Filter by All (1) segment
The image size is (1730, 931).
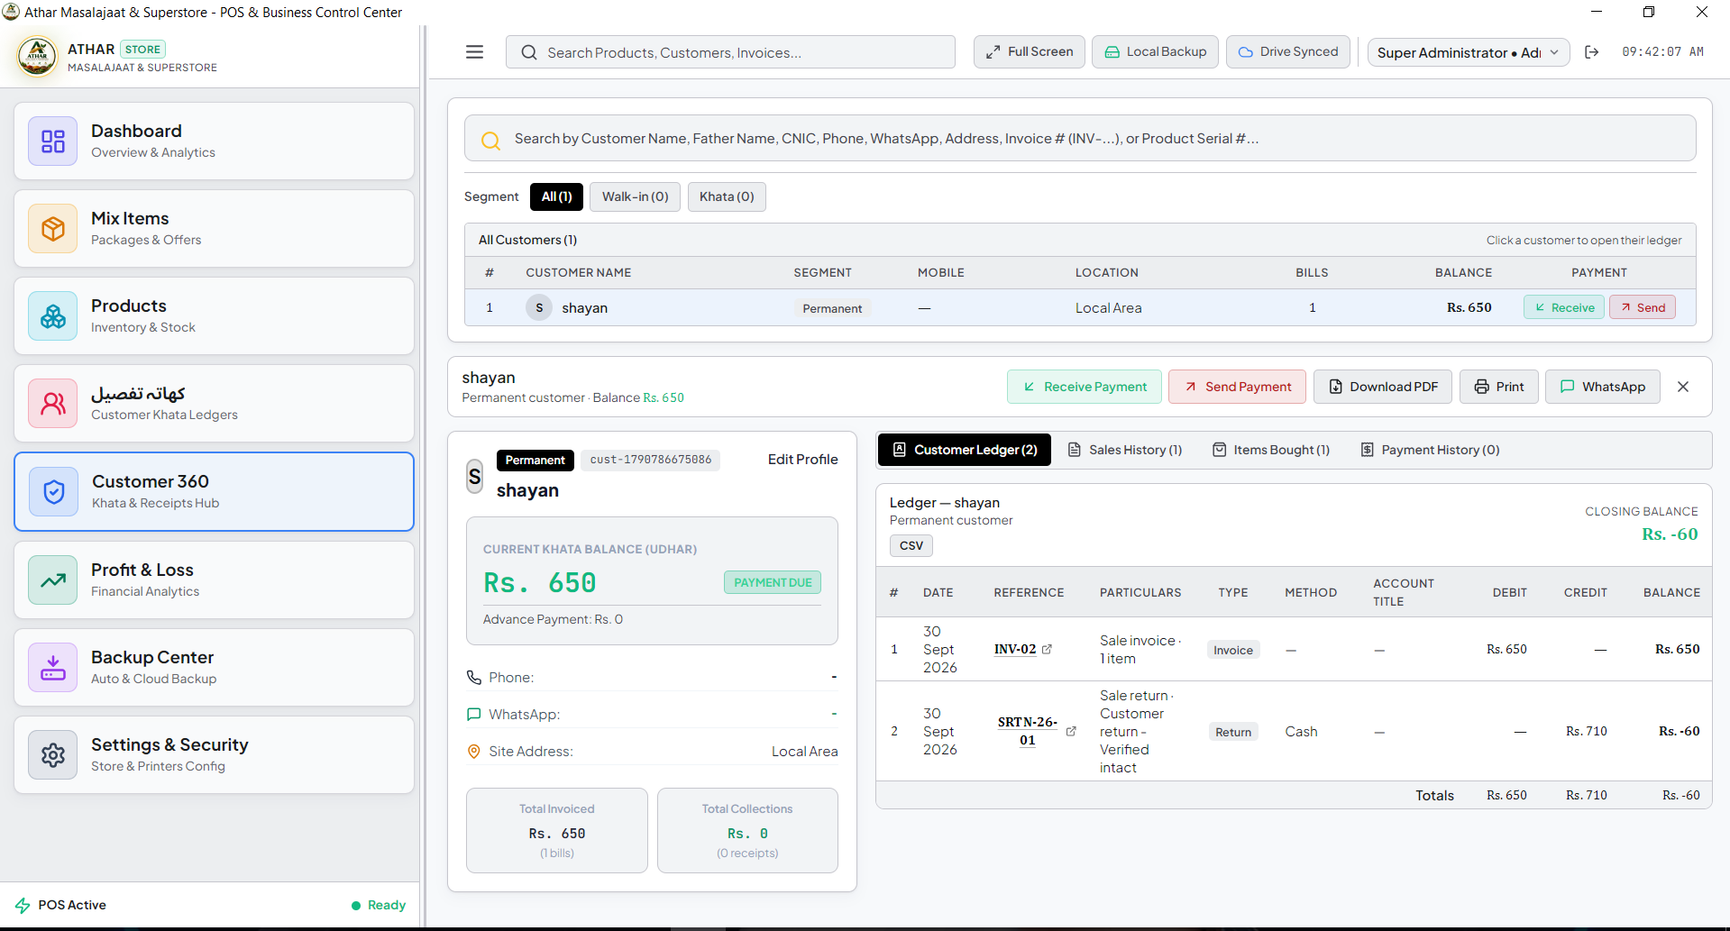click(556, 196)
